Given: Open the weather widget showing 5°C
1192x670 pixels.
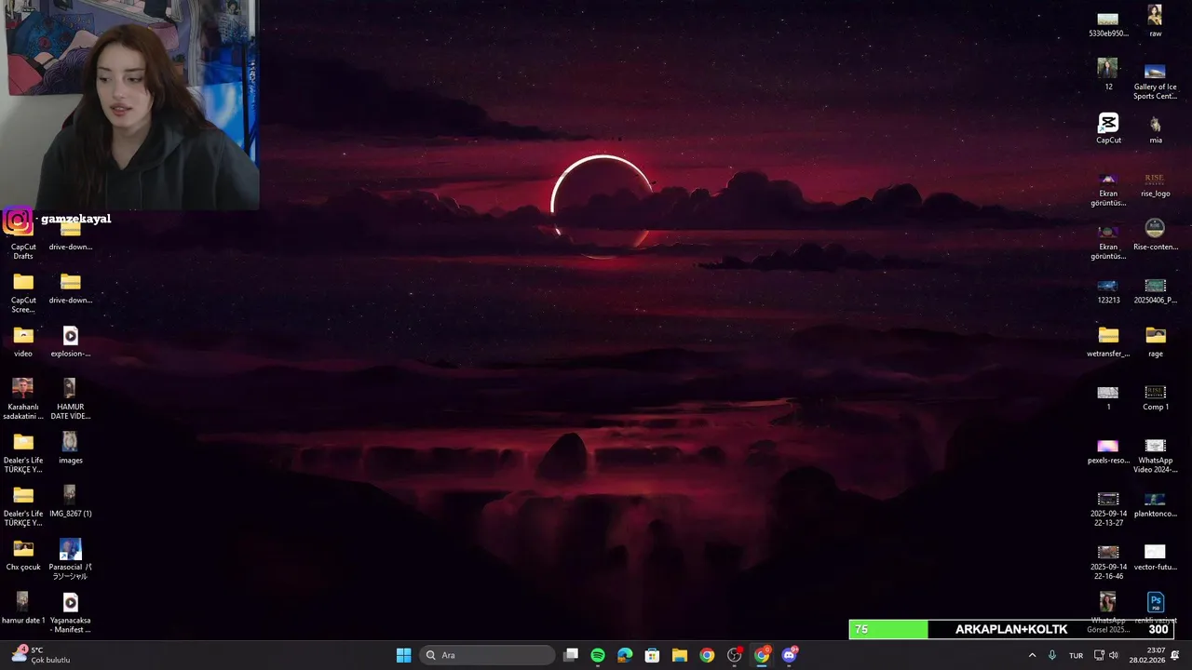Looking at the screenshot, I should pyautogui.click(x=42, y=655).
